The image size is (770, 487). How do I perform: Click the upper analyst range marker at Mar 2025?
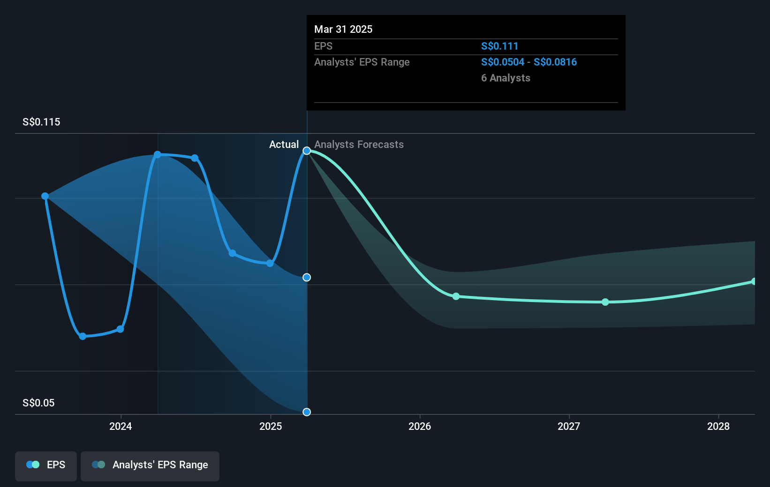[x=307, y=278]
